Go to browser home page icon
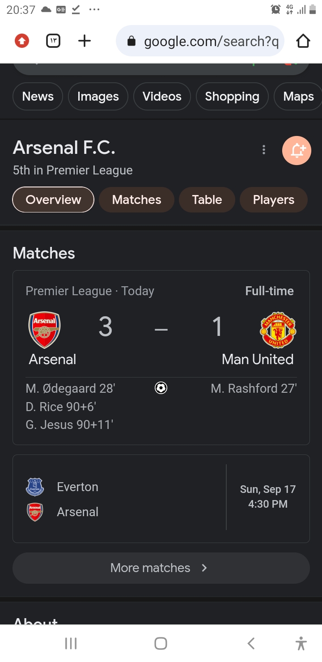 (x=303, y=41)
